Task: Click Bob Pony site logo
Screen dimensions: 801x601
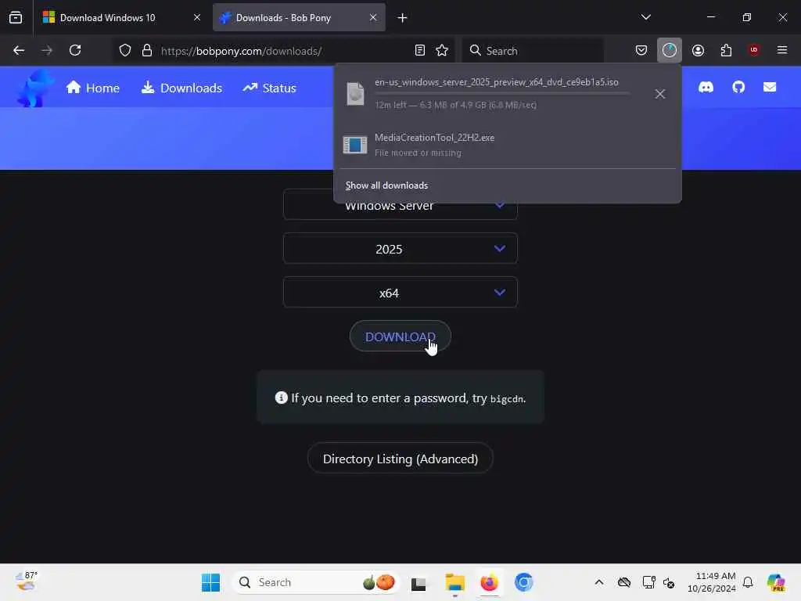Action: pyautogui.click(x=34, y=88)
